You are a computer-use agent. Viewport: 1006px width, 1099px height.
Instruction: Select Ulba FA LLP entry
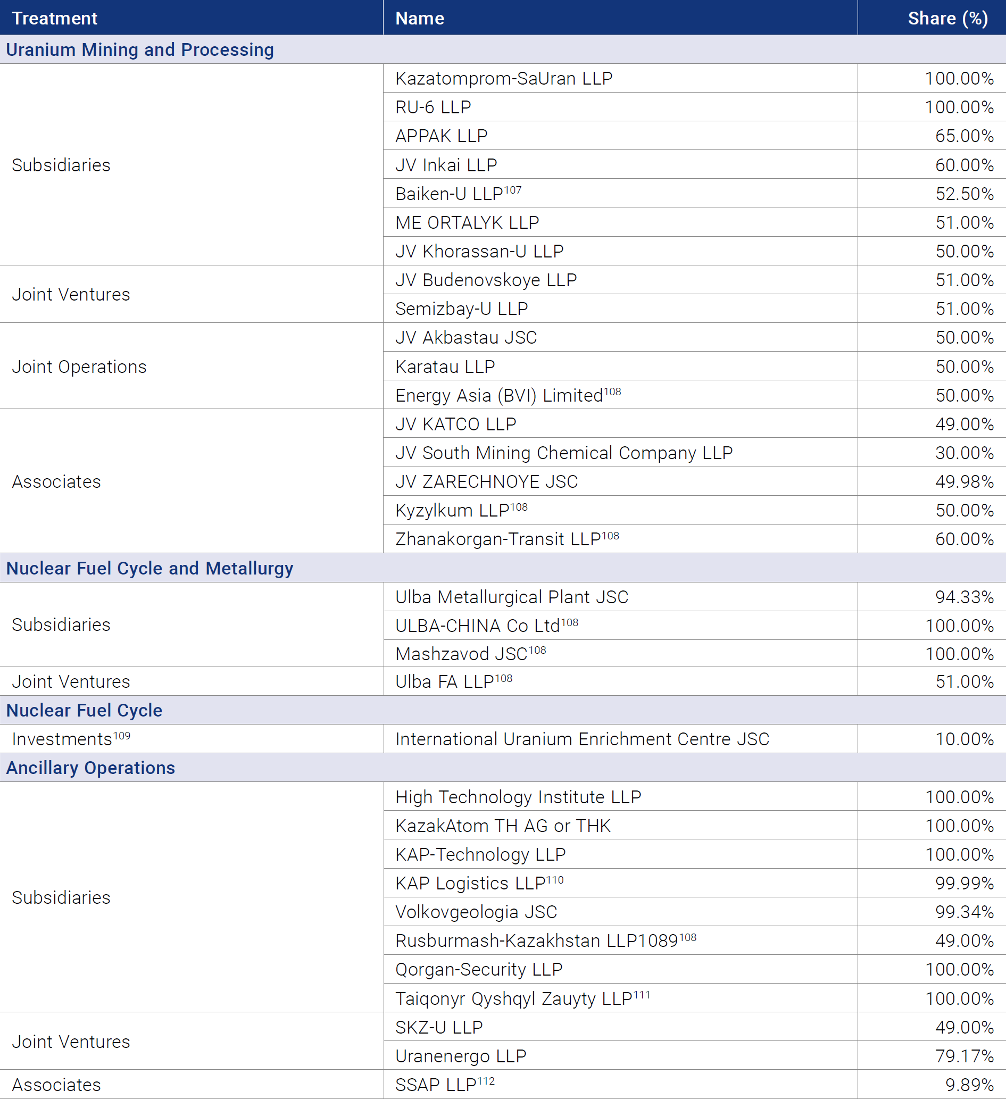[x=454, y=681]
